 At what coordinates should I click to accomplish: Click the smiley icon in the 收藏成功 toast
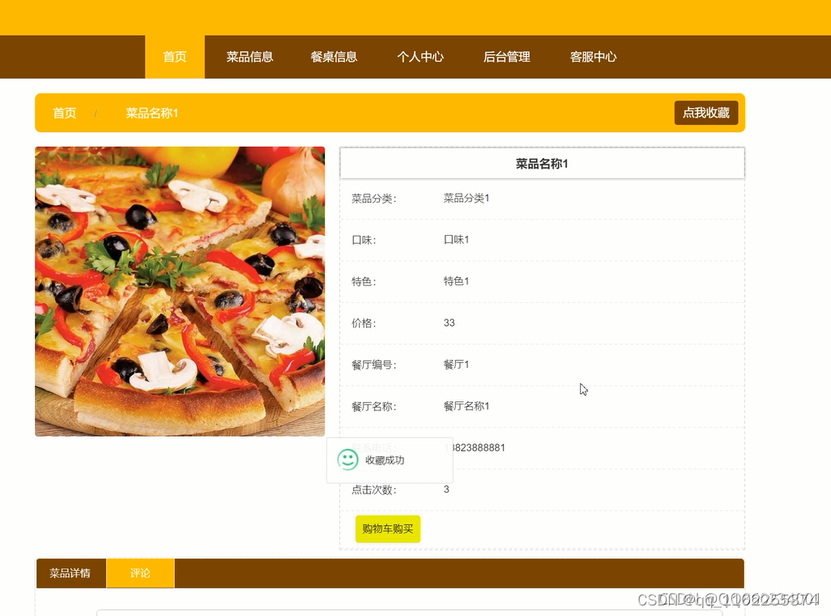pos(347,460)
